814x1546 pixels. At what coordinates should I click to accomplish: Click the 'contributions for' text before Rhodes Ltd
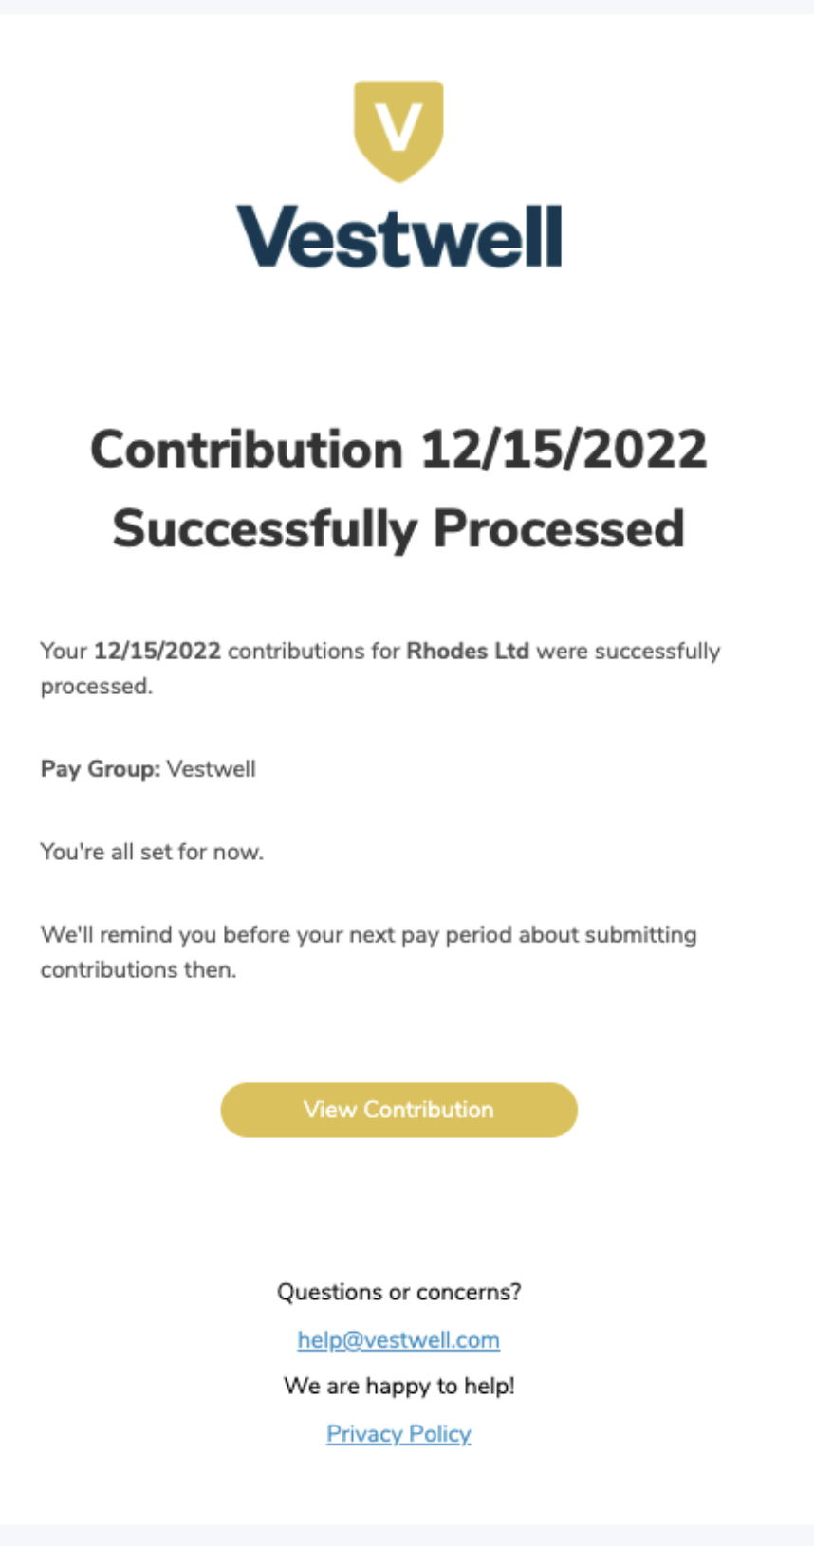click(x=314, y=652)
